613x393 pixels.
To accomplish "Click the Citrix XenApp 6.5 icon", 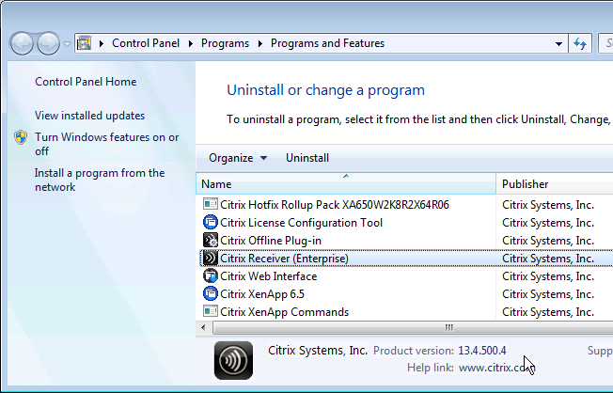I will coord(211,294).
